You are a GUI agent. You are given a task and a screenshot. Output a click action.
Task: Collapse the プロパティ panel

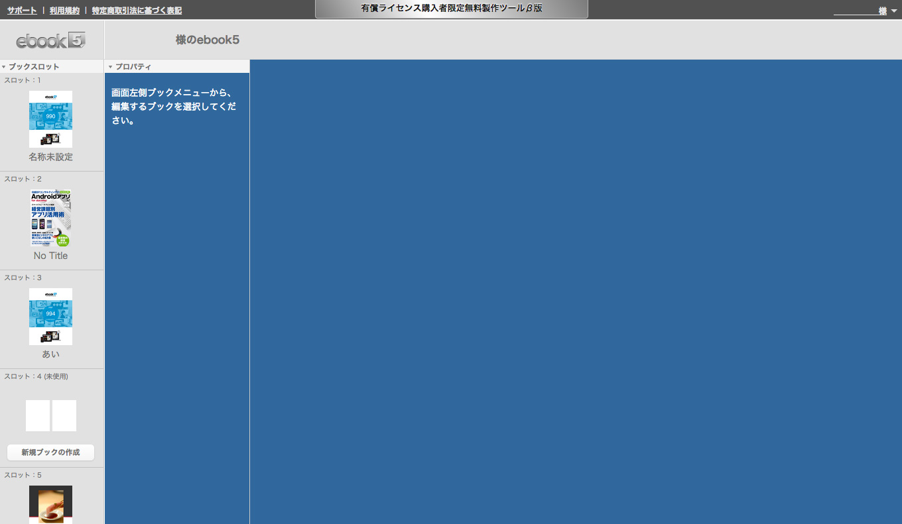tap(111, 67)
